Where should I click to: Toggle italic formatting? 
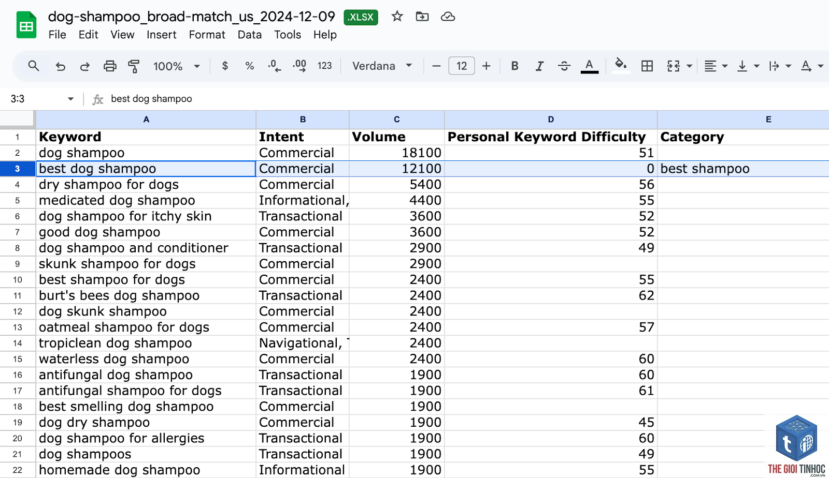click(539, 66)
